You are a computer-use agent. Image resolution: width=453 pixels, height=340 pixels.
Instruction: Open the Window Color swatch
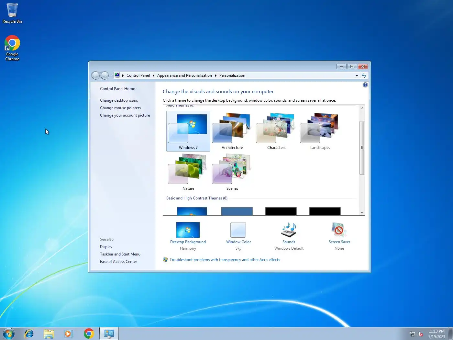click(x=238, y=230)
